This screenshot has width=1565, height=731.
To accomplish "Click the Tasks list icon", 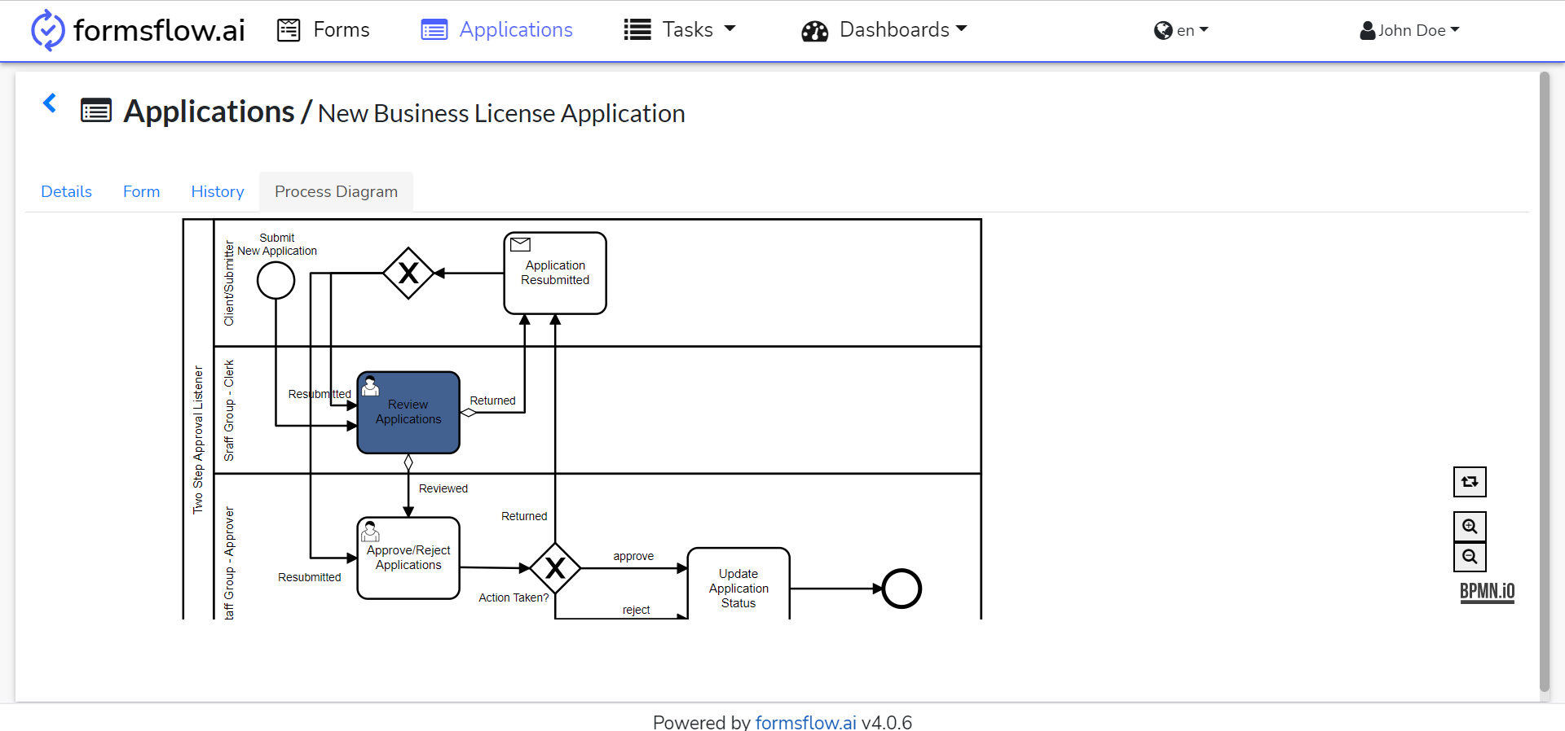I will (637, 30).
